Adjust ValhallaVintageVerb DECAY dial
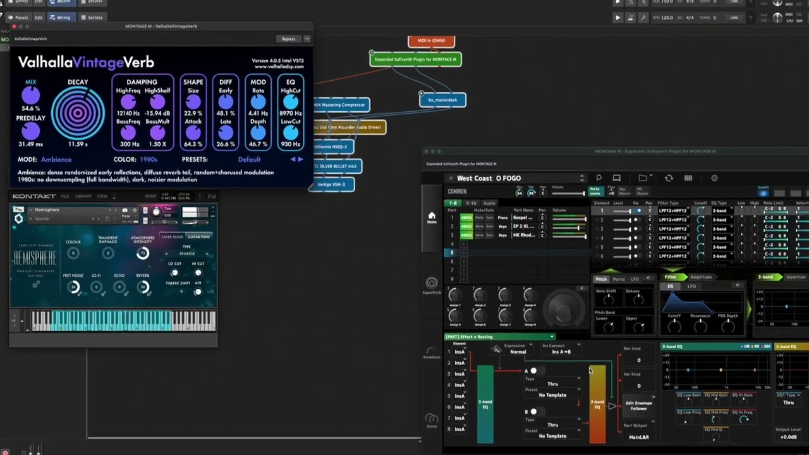809x455 pixels. (78, 113)
